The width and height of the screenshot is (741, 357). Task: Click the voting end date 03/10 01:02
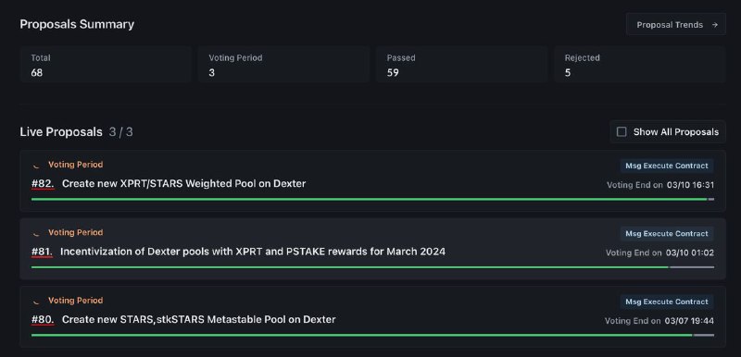tap(690, 252)
